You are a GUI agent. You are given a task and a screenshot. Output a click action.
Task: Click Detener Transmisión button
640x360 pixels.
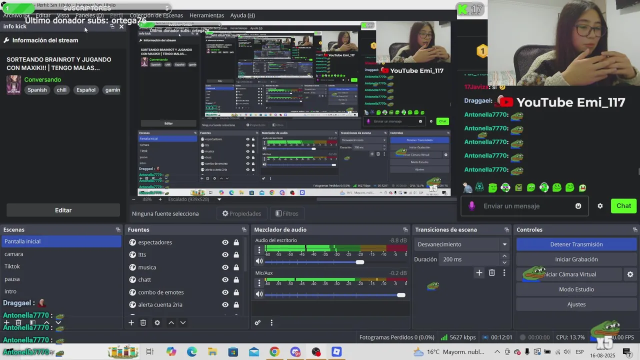tap(576, 244)
